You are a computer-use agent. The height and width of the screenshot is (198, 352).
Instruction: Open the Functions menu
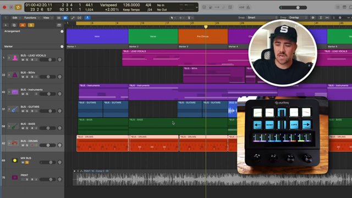click(x=31, y=18)
